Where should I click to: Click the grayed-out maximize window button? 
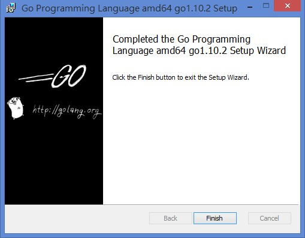point(266,6)
